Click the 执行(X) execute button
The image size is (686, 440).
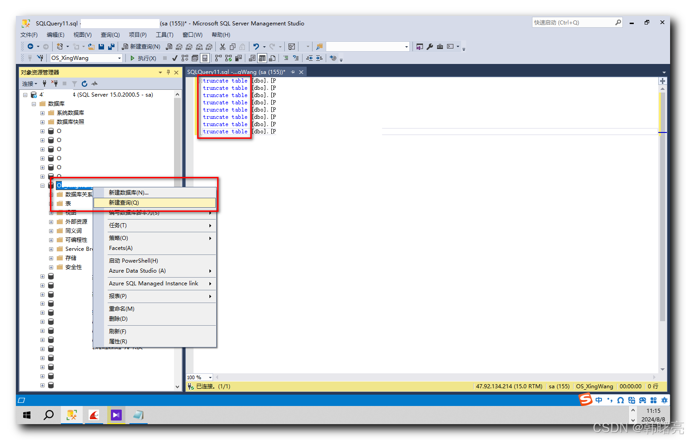(143, 58)
